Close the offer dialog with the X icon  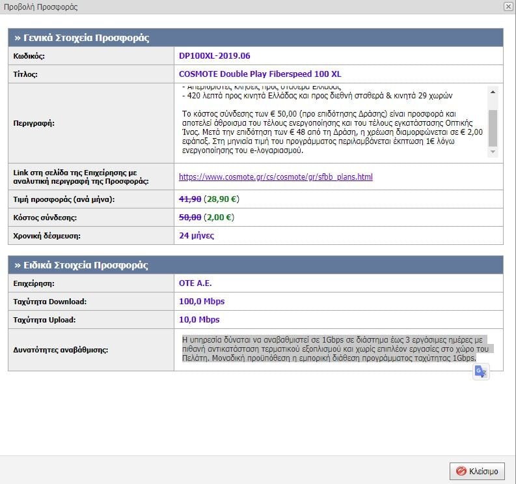[x=508, y=7]
